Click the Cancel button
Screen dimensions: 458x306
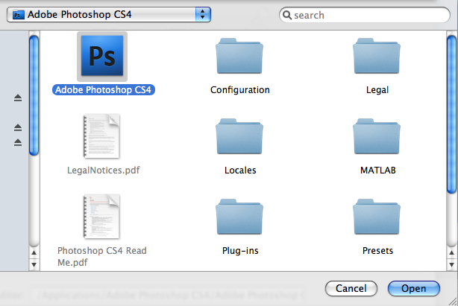pos(351,288)
